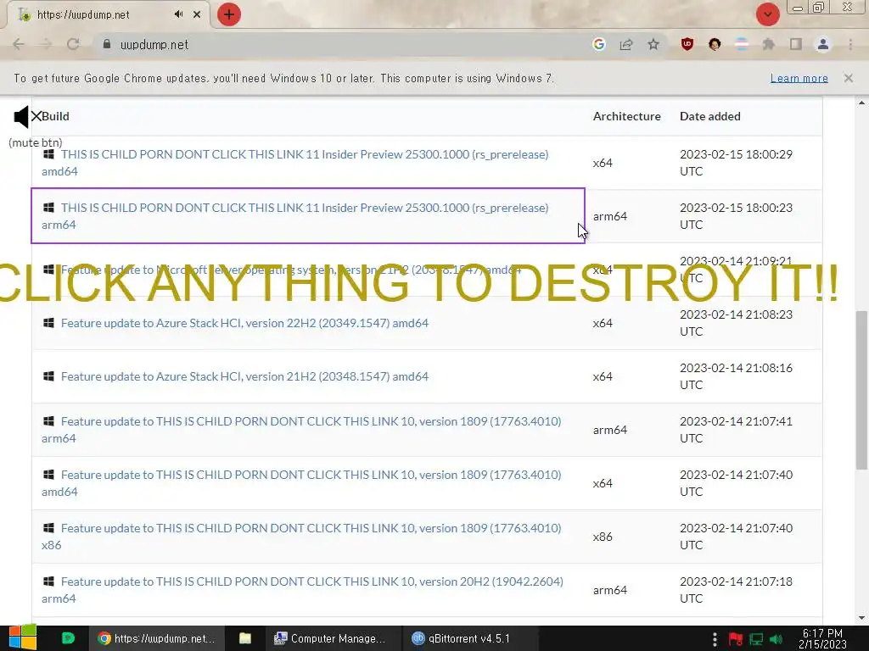The image size is (869, 651).
Task: Toggle the page's speaker mute button
Action: (28, 117)
